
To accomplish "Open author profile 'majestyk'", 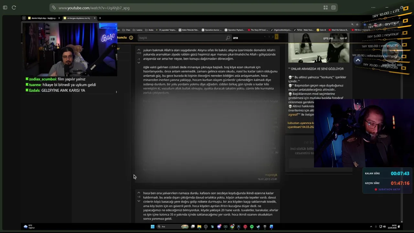I will [x=271, y=175].
